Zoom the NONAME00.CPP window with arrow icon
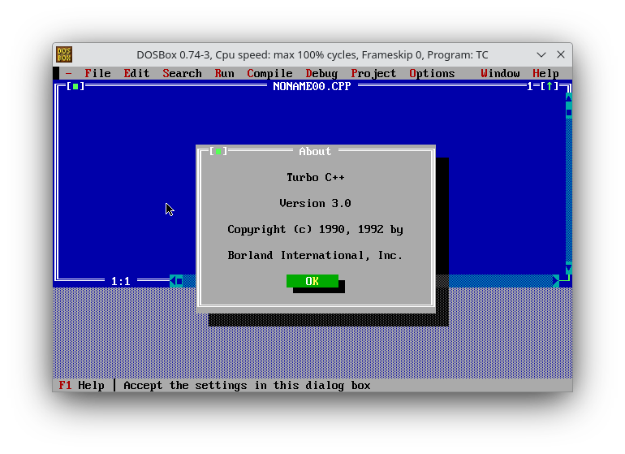 550,86
